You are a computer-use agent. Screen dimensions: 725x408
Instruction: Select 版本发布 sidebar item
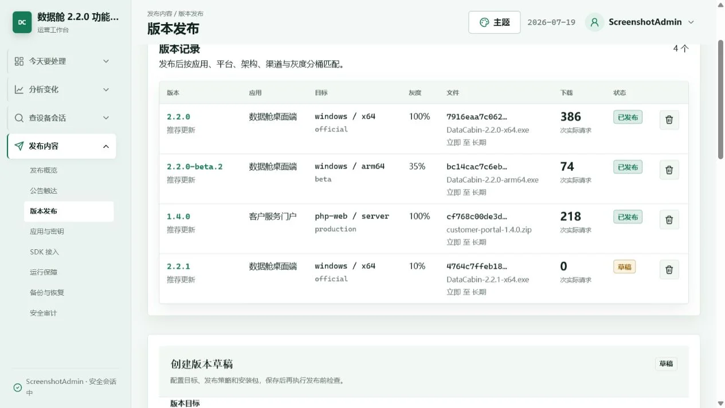(69, 211)
